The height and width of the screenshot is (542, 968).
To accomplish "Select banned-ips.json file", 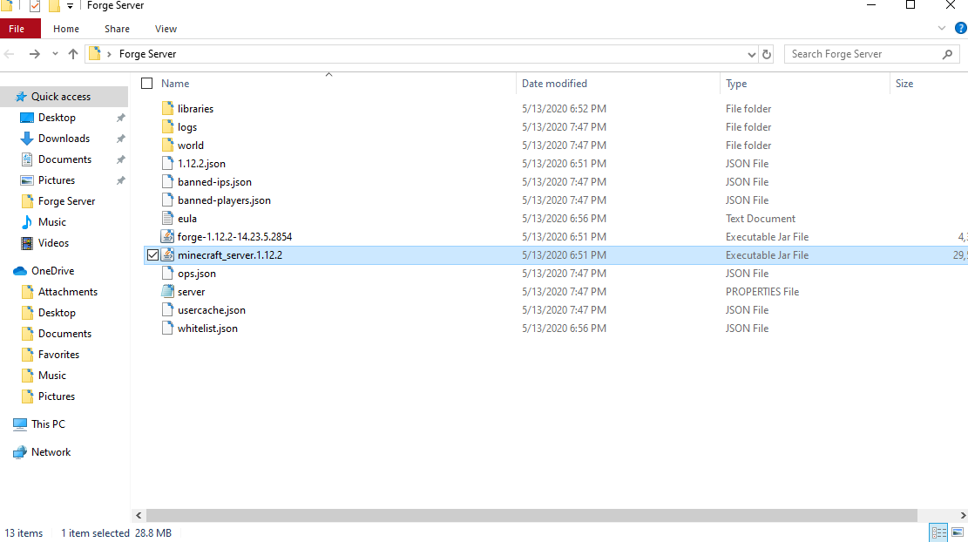I will pos(214,182).
